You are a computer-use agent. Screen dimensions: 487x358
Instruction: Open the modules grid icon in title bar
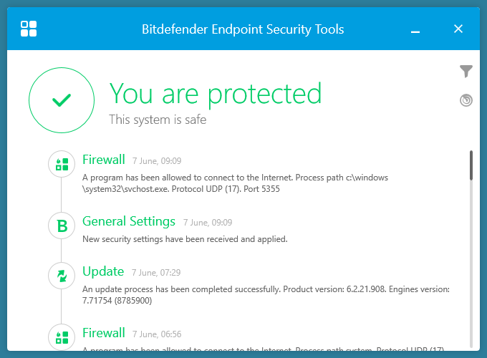coord(29,29)
